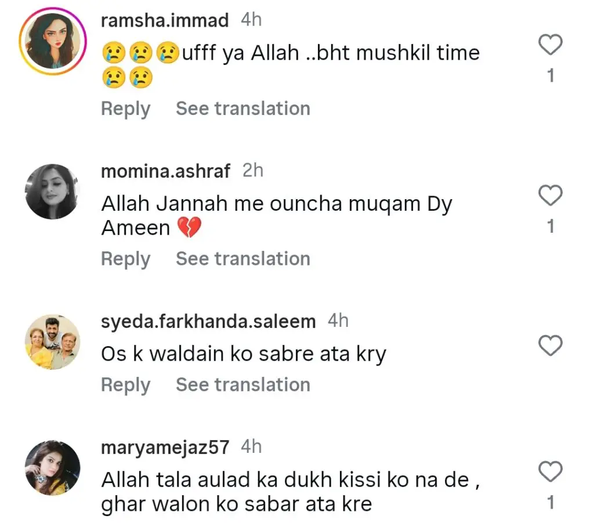
Task: Reply to syeda.farkhanda.saleem's comment
Action: (x=125, y=385)
